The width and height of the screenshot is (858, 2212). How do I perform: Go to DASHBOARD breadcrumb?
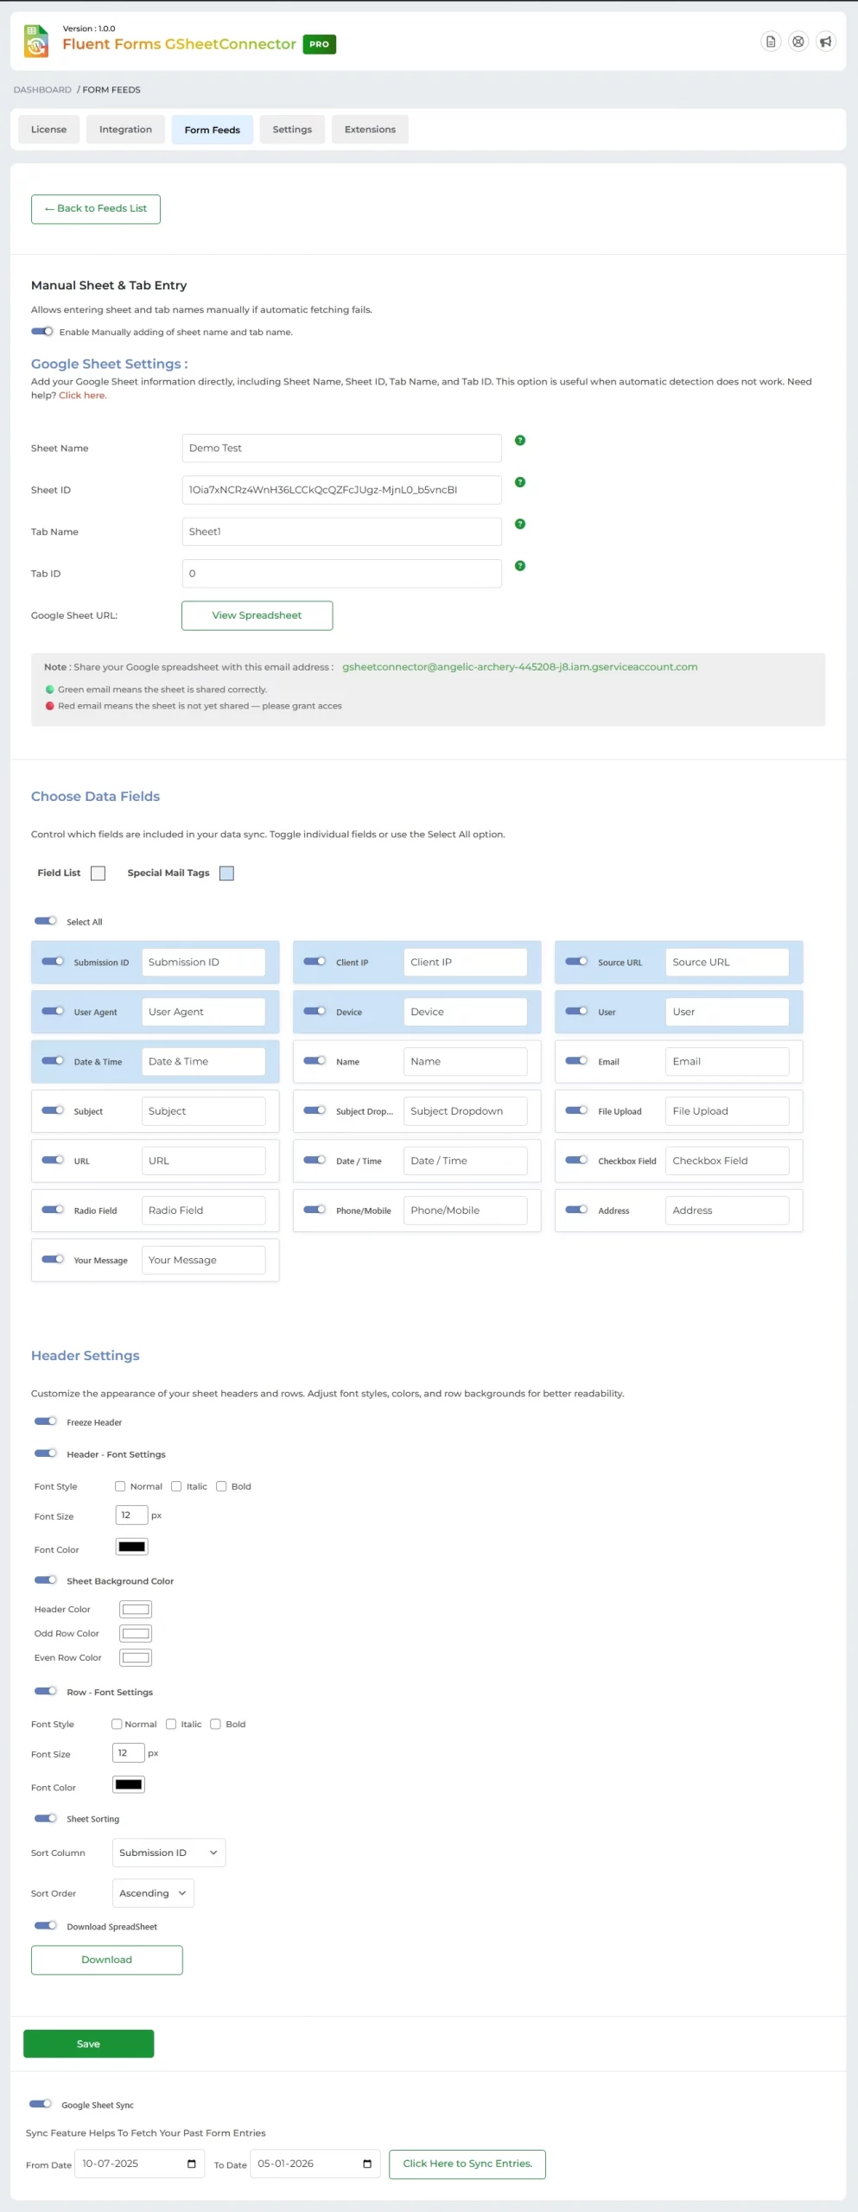tap(42, 90)
